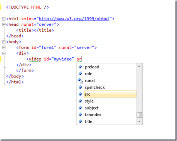Click the icon beside role suggestion
Viewport: 177px width, 141px height.
80,74
